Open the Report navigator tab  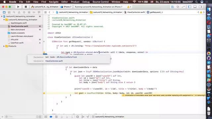click(x=39, y=12)
